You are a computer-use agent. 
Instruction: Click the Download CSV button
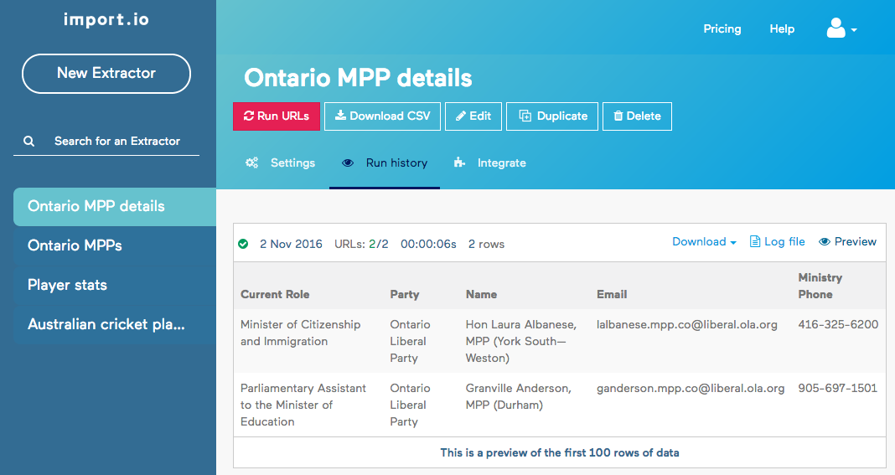coord(382,116)
